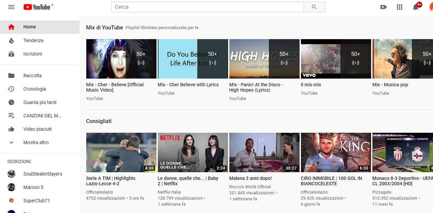Open Guarda più tardi clock icon
The image size is (433, 213).
(x=11, y=102)
